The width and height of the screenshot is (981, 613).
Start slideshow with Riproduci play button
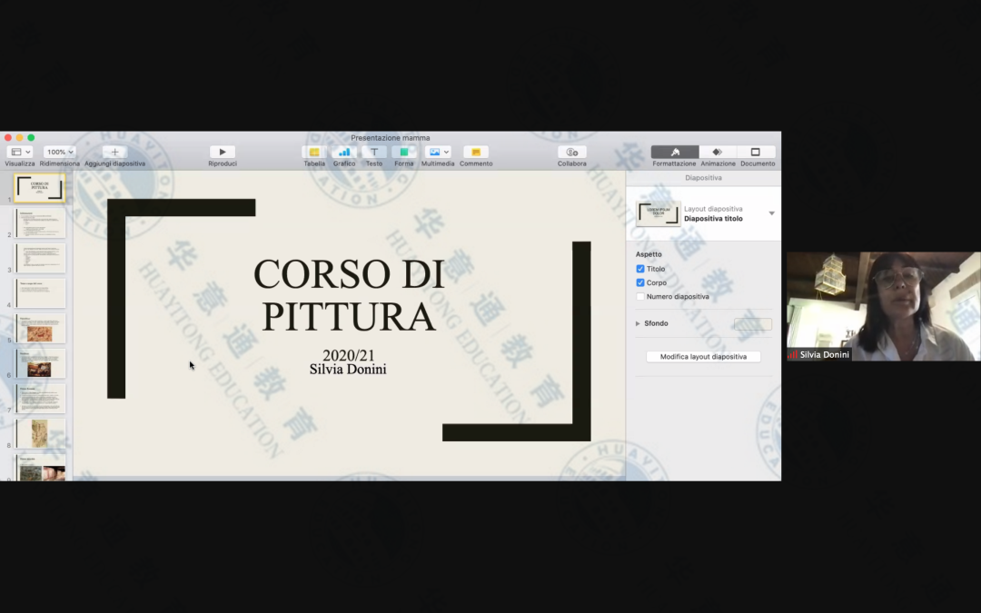223,152
